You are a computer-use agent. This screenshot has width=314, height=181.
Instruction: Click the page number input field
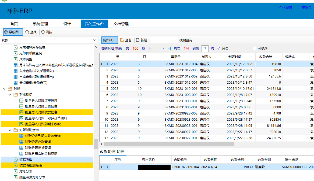205,49
